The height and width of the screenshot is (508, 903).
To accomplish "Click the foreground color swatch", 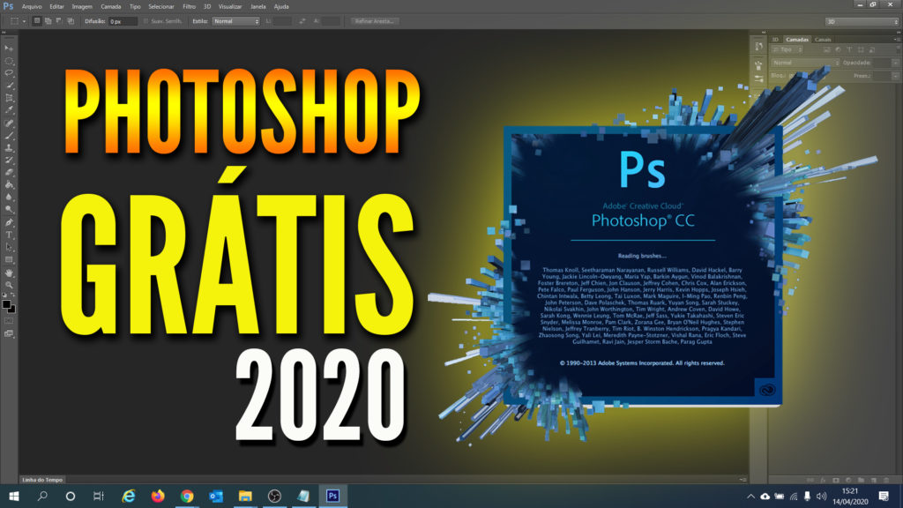I will [x=6, y=303].
